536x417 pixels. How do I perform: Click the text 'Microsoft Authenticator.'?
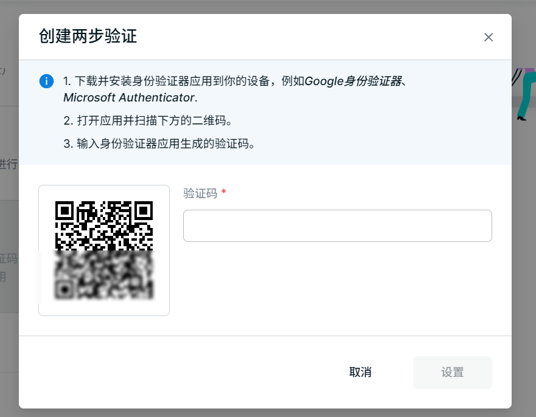tap(131, 98)
